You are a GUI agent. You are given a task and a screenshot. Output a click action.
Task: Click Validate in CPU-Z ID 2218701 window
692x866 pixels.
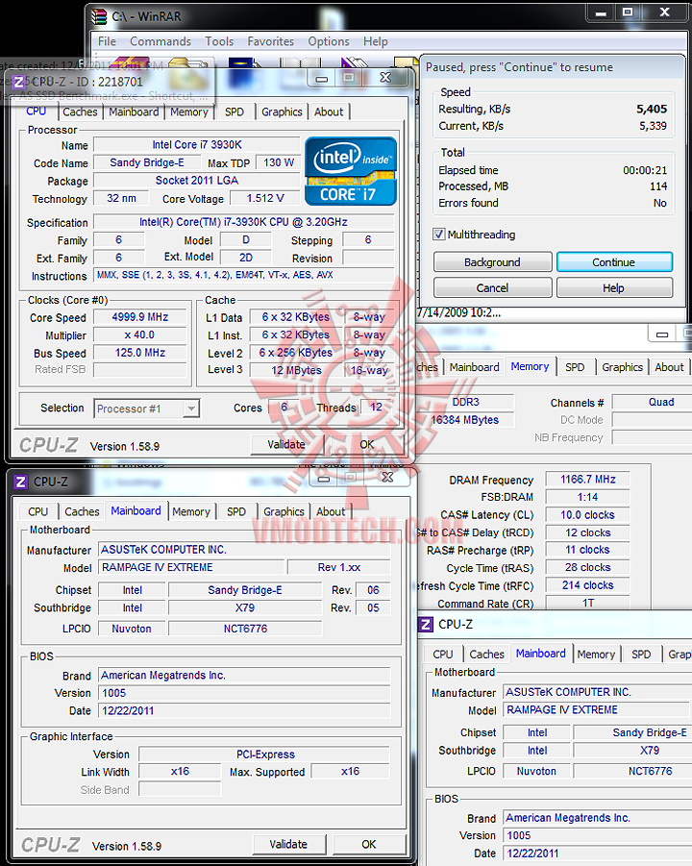[x=286, y=445]
